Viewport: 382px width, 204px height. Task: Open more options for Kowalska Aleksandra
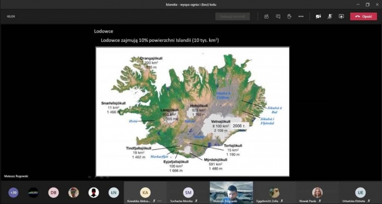click(160, 201)
